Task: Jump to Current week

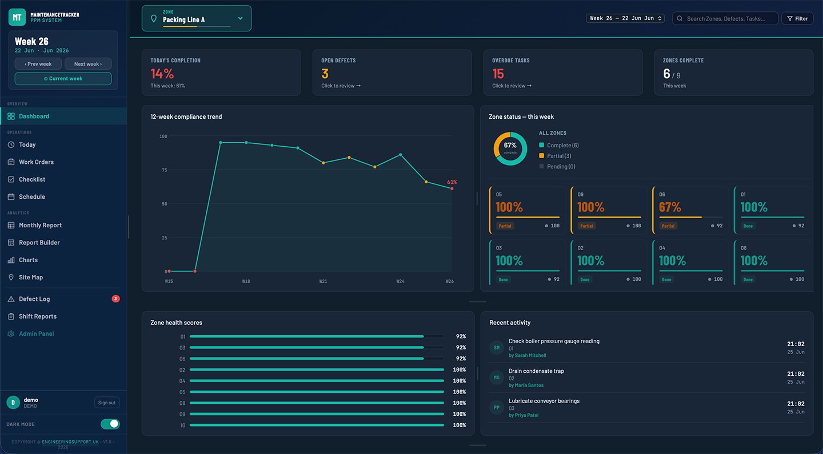Action: tap(63, 79)
